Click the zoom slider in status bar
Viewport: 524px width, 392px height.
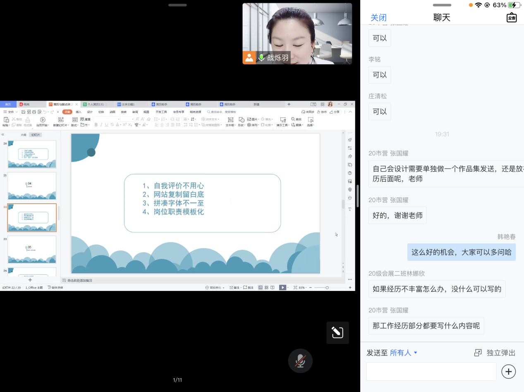tap(327, 288)
